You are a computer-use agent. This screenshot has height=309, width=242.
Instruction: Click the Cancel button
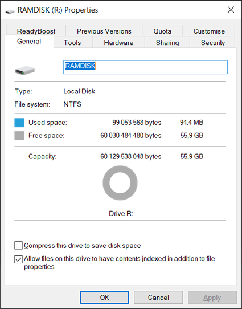(x=158, y=298)
